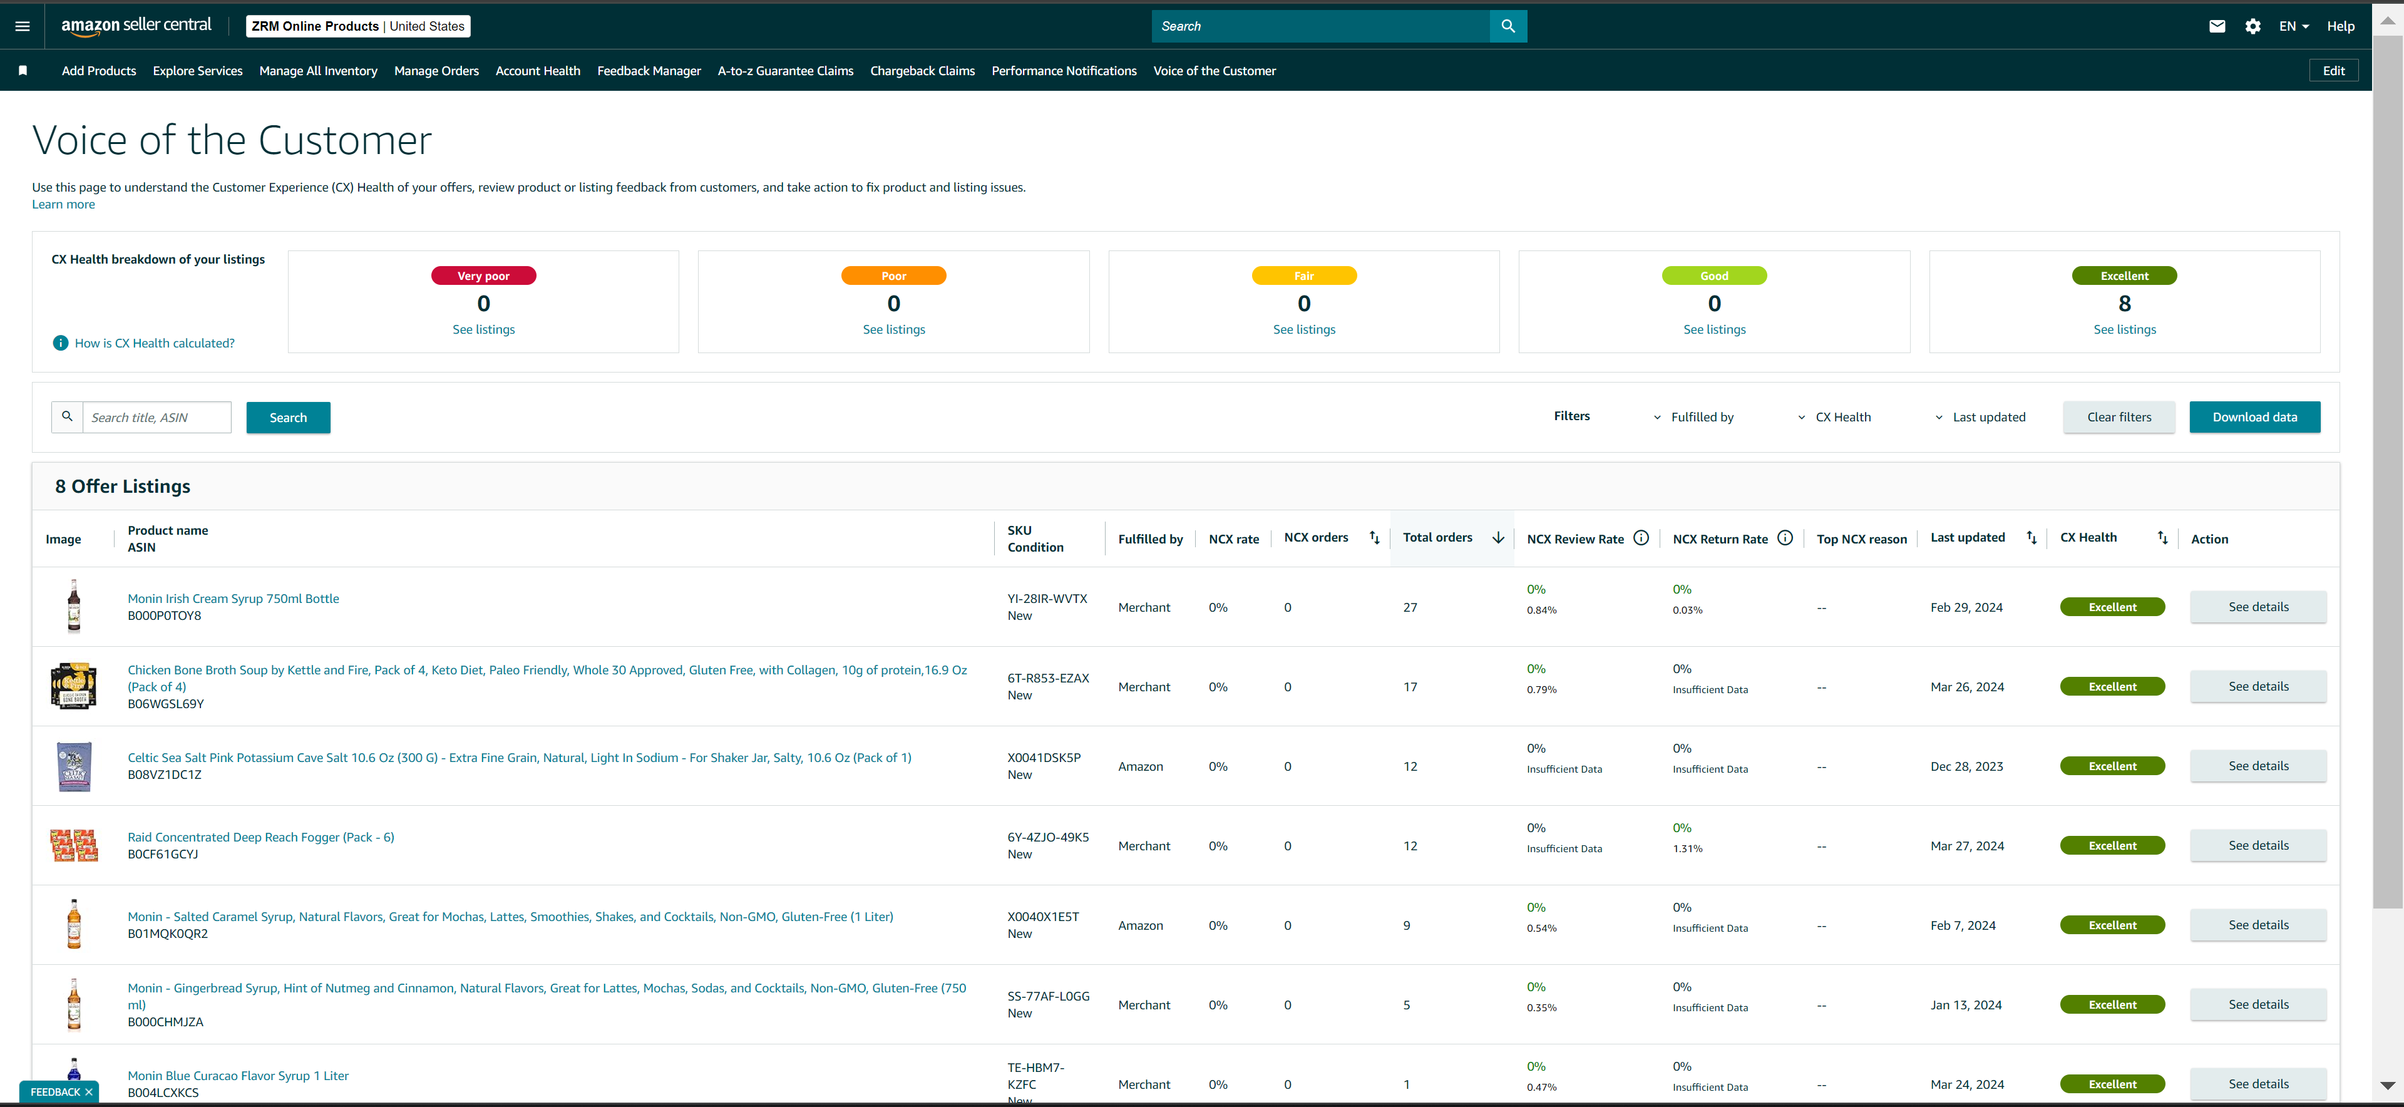Expand the Fulfilled by filter dropdown
Viewport: 2404px width, 1107px height.
point(1694,417)
